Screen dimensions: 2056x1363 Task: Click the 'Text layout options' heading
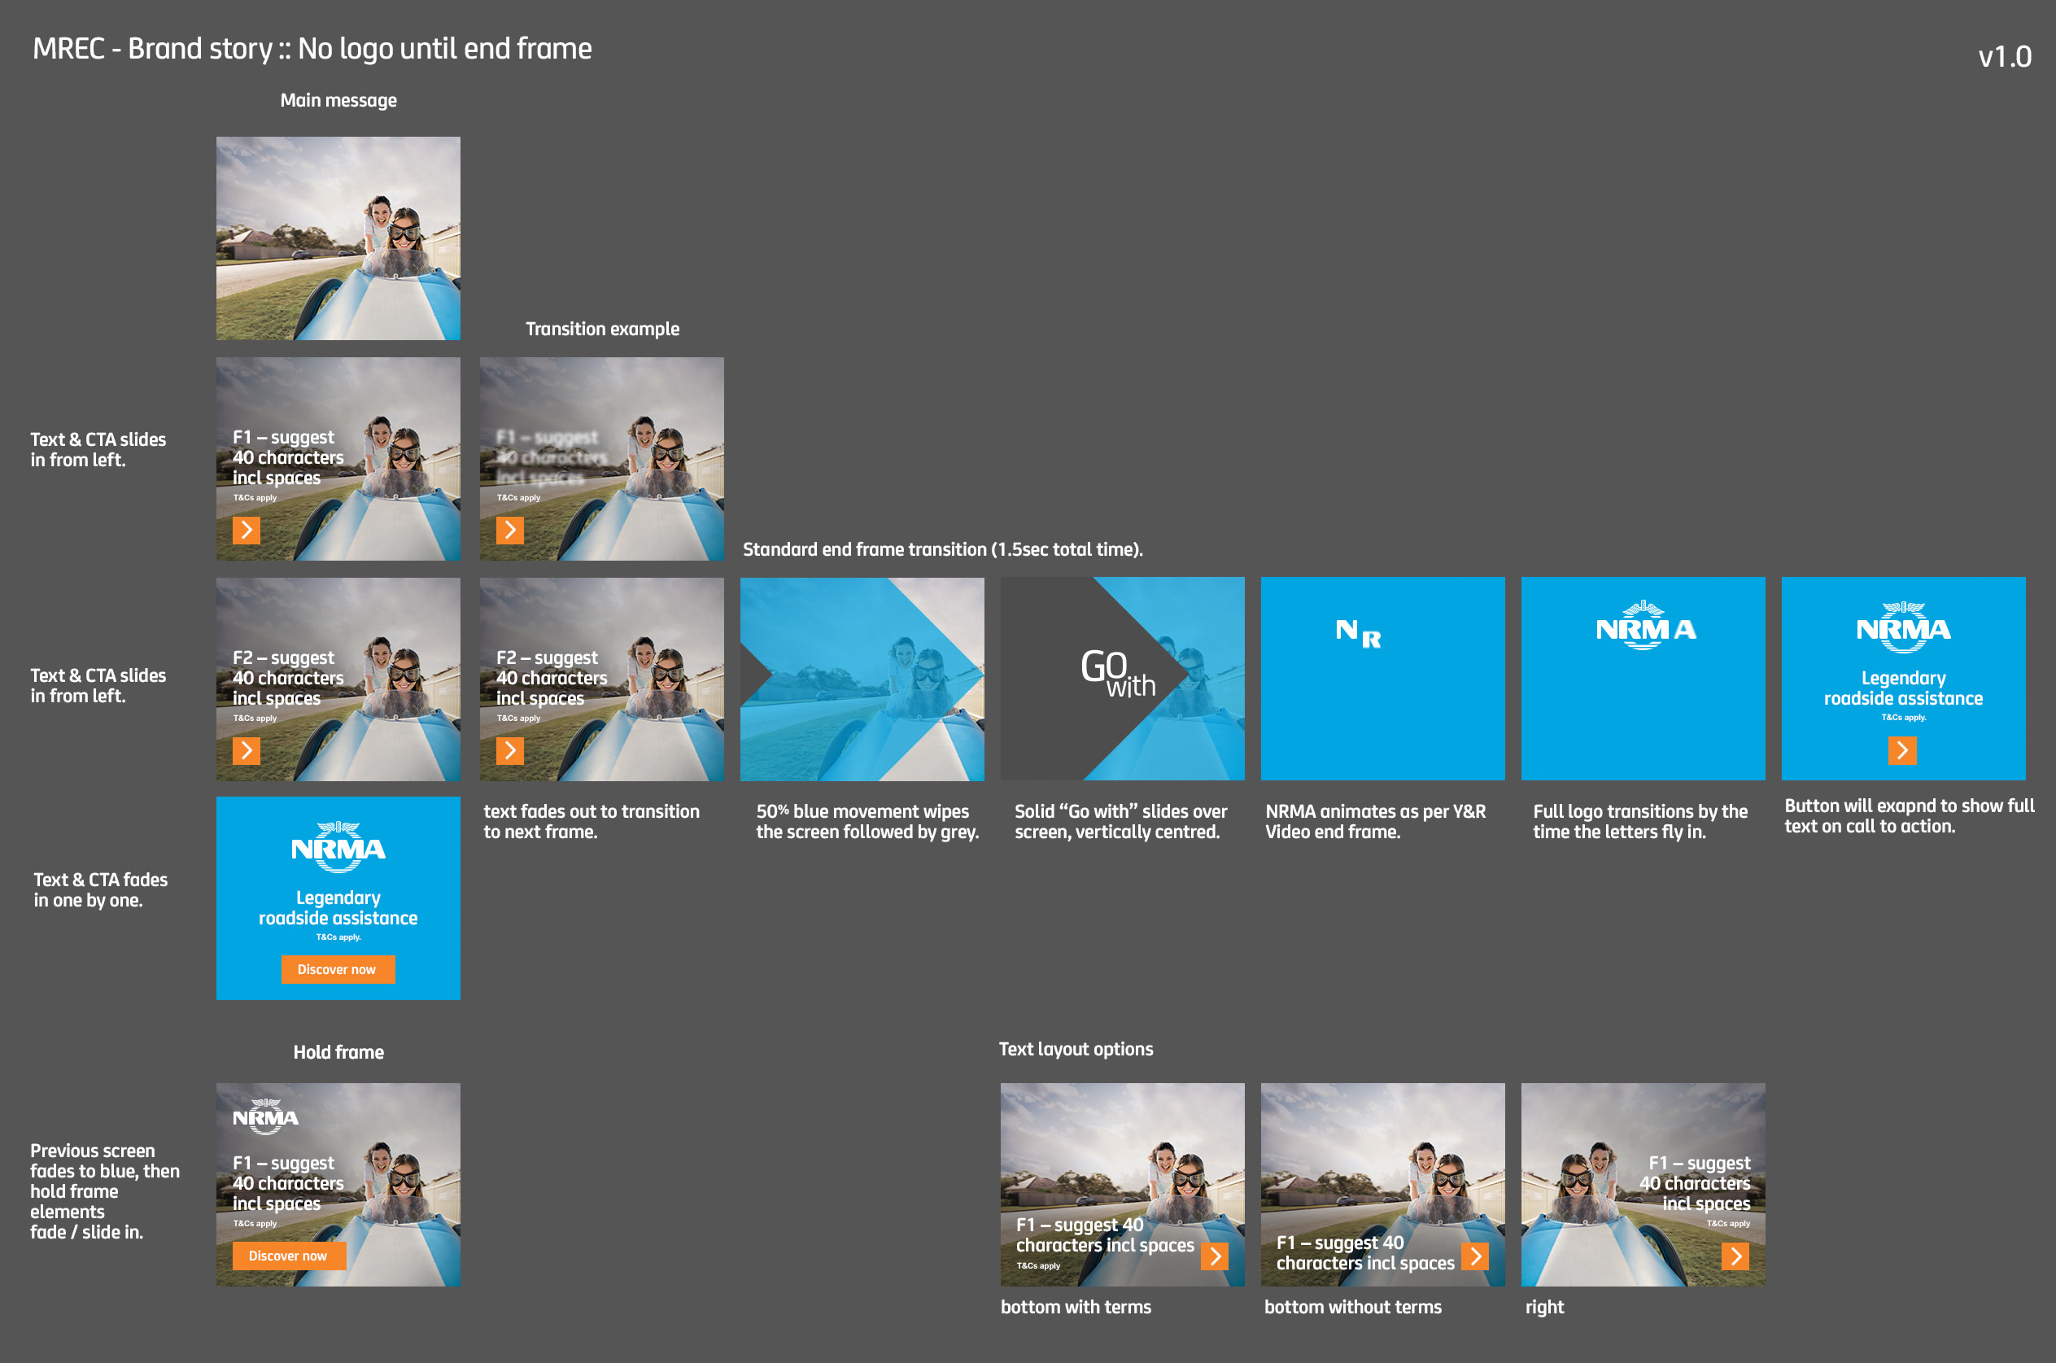click(1076, 1049)
